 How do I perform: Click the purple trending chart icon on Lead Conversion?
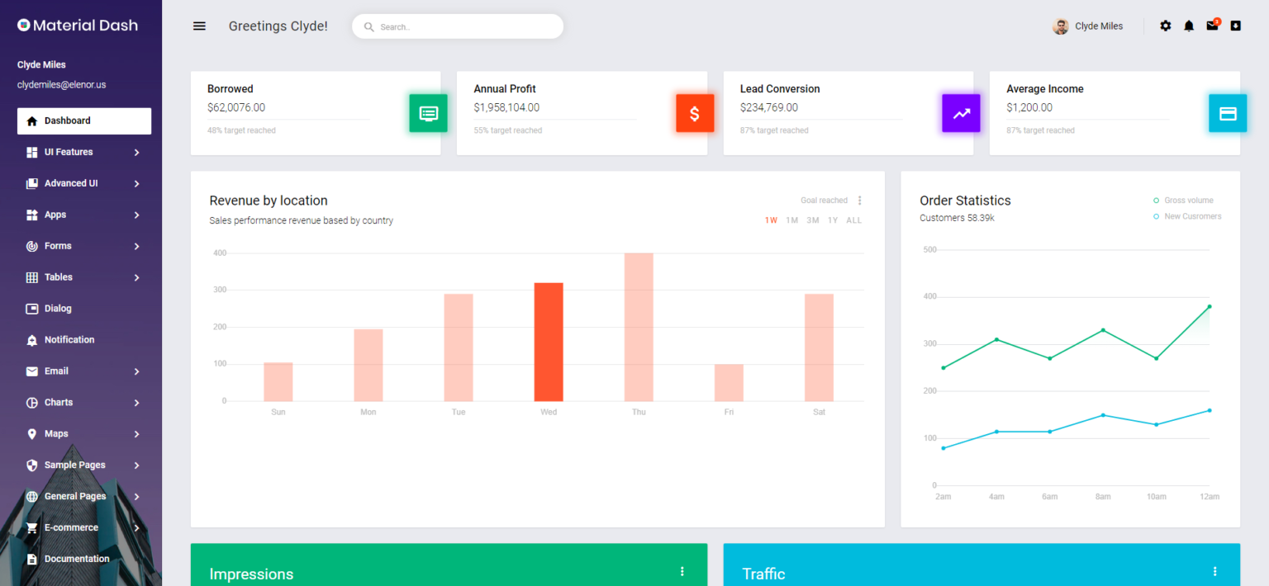(x=961, y=113)
